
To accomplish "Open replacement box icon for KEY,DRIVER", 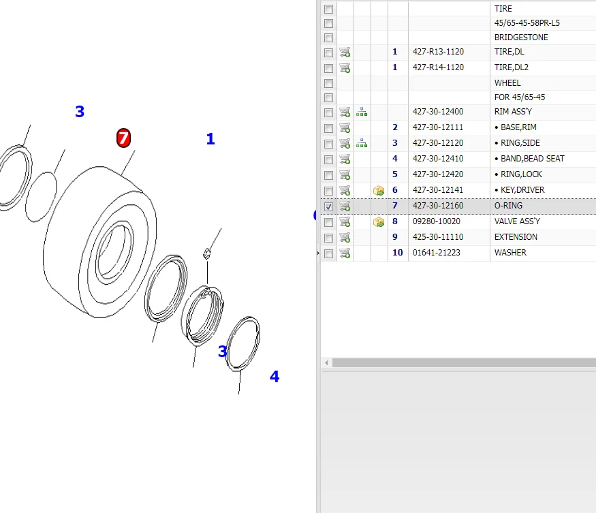I will [379, 191].
